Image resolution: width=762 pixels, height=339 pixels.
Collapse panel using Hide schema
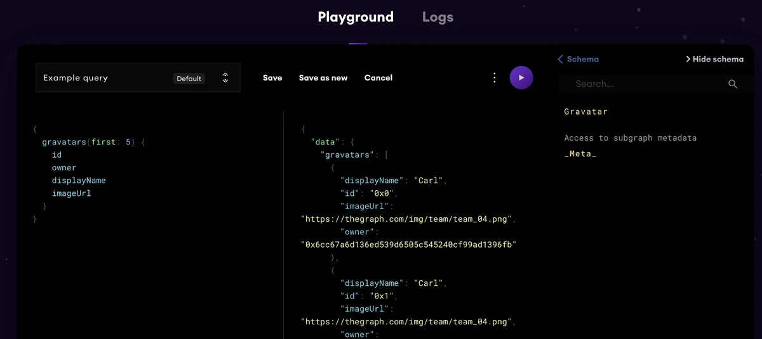(714, 59)
